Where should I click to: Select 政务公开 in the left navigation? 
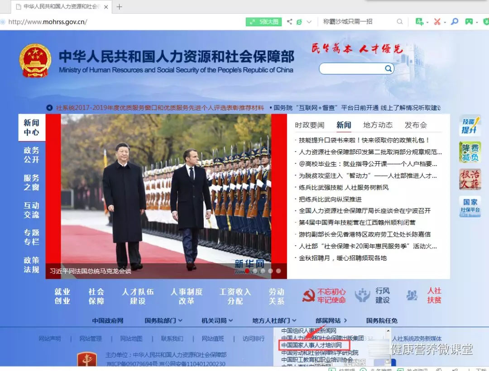pos(31,155)
